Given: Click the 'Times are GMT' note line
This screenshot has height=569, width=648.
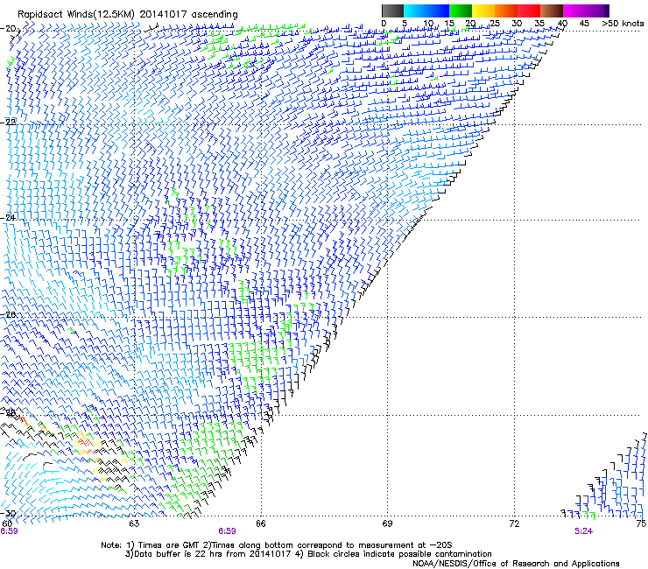Looking at the screenshot, I should pyautogui.click(x=277, y=545).
